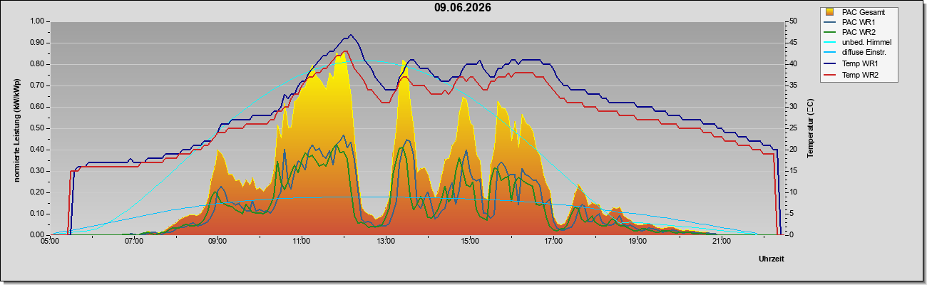The height and width of the screenshot is (285, 927).
Task: Click the 0.20 value on the power axis
Action: [36, 192]
